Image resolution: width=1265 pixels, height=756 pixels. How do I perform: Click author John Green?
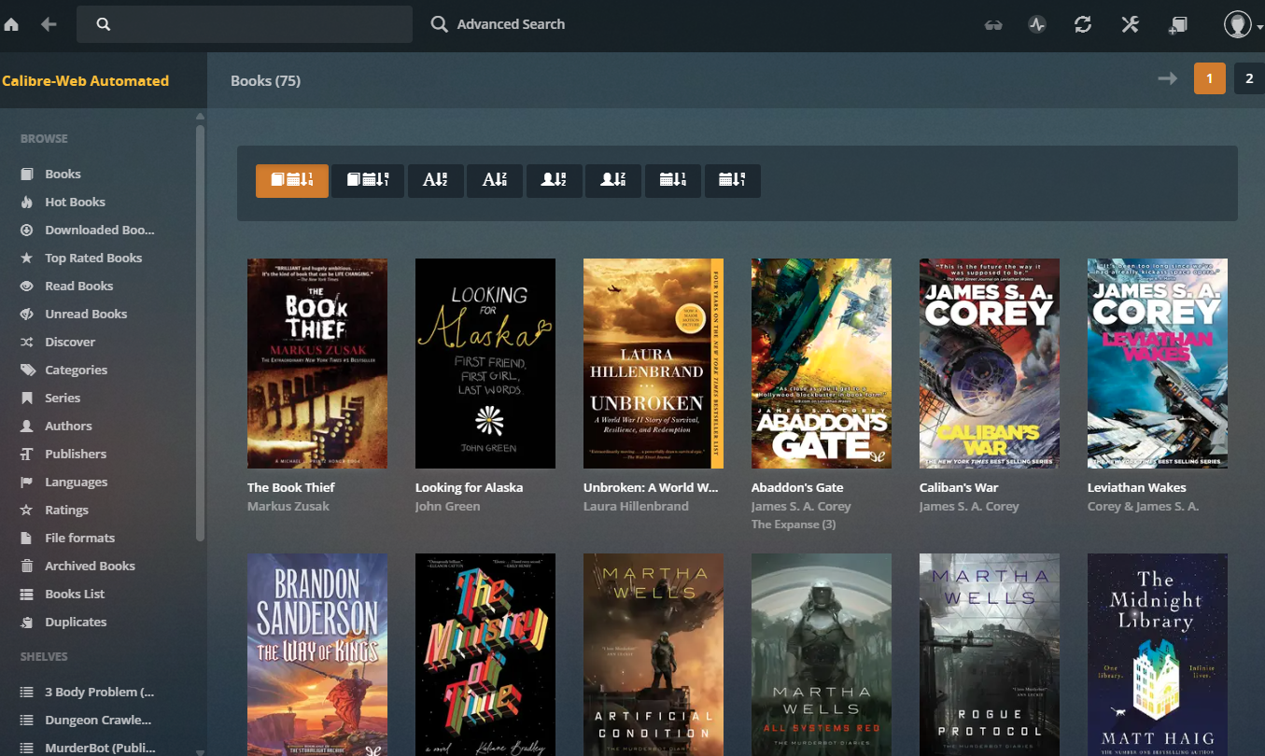pyautogui.click(x=448, y=506)
